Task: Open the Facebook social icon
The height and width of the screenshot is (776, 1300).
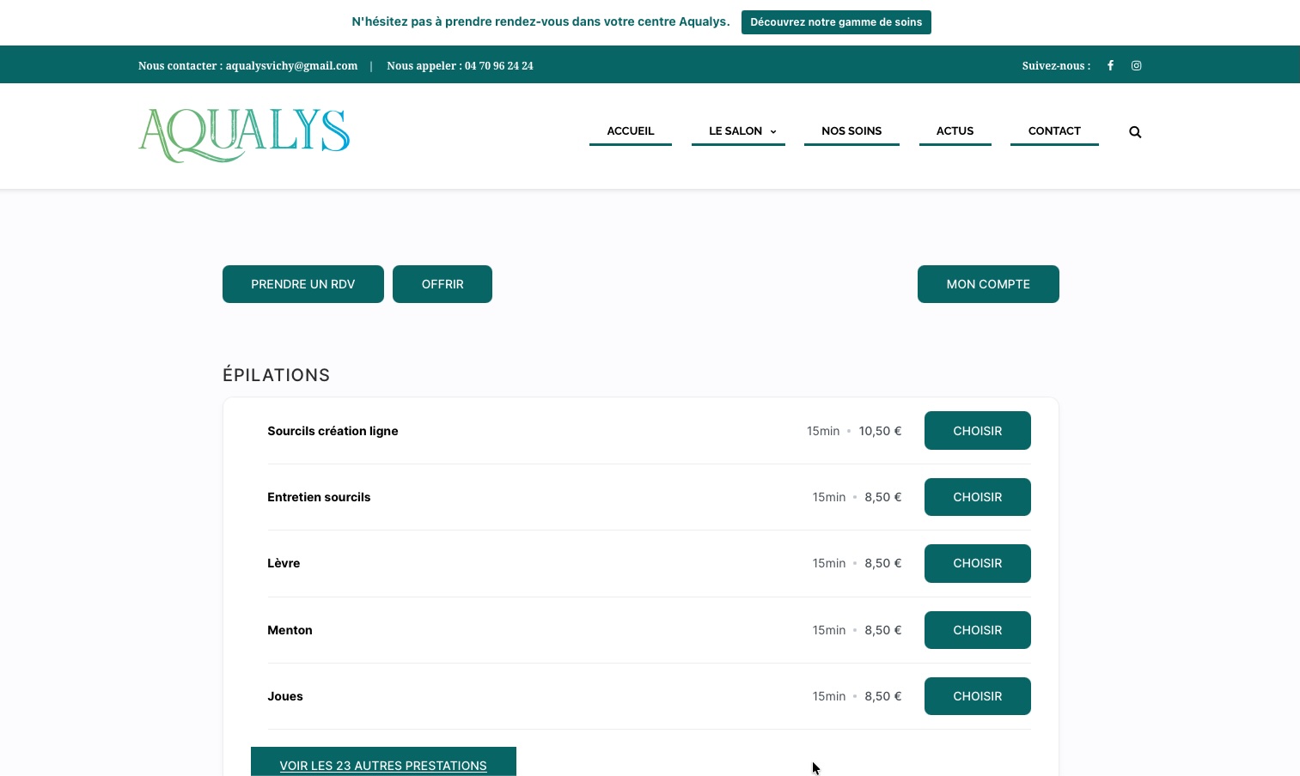Action: click(x=1110, y=65)
